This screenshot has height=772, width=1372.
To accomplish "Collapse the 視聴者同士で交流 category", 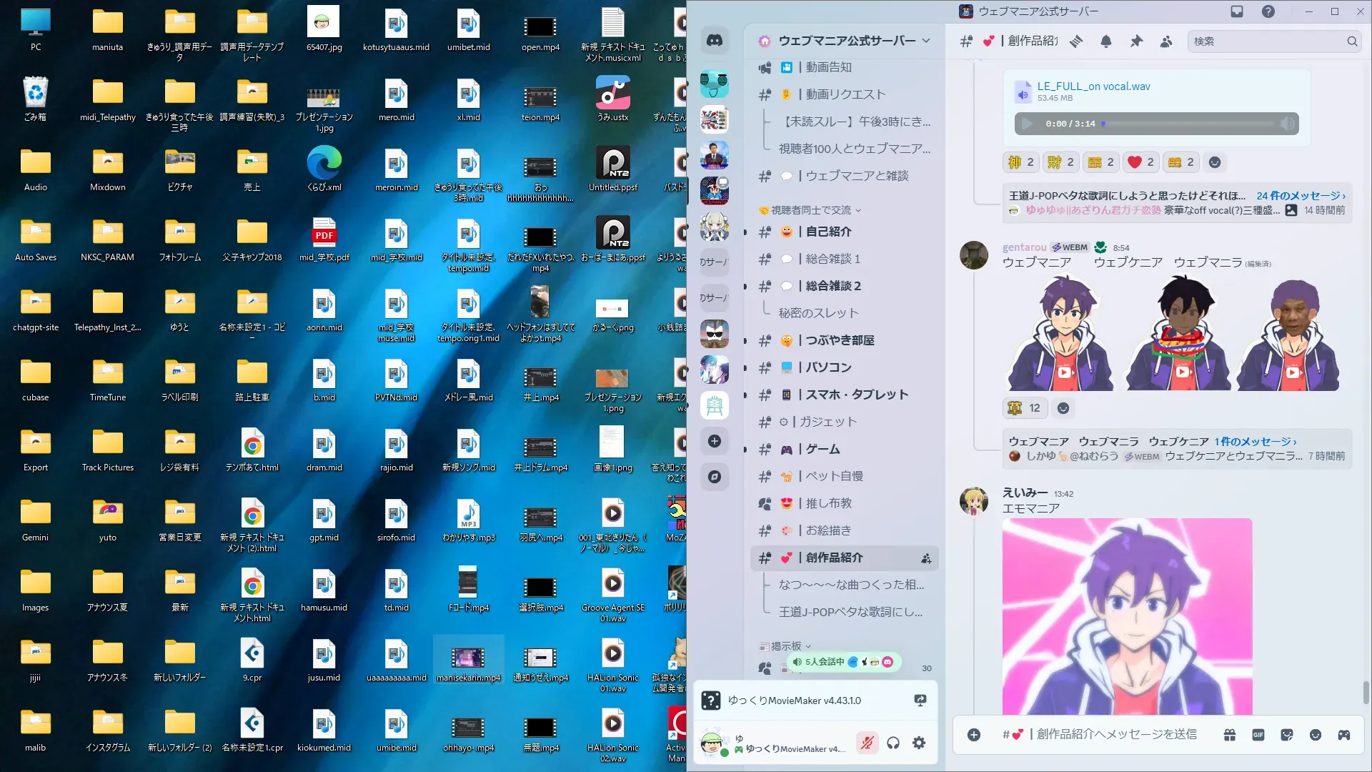I will 811,210.
